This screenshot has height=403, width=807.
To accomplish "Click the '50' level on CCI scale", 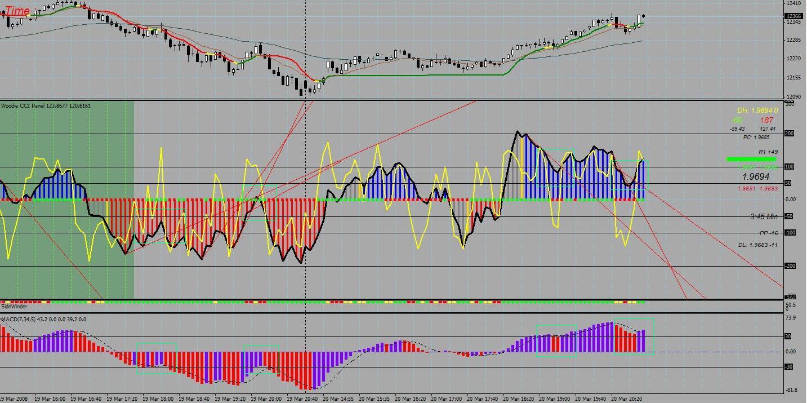I will [x=788, y=183].
